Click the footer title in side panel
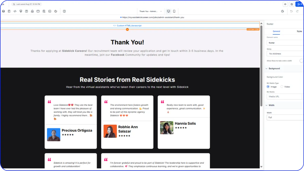The width and height of the screenshot is (304, 171). point(270,24)
